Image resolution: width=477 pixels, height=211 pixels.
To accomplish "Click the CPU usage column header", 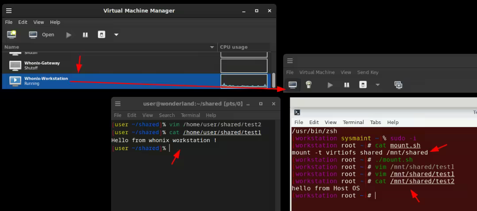I will [243, 47].
